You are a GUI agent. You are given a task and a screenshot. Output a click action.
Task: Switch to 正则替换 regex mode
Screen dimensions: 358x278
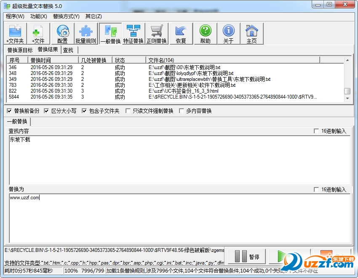pyautogui.click(x=157, y=34)
